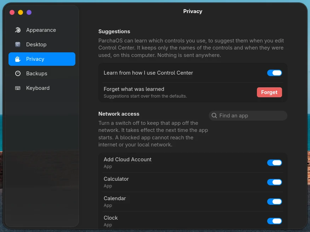Click the Desktop sidebar icon
The height and width of the screenshot is (232, 310).
(18, 45)
